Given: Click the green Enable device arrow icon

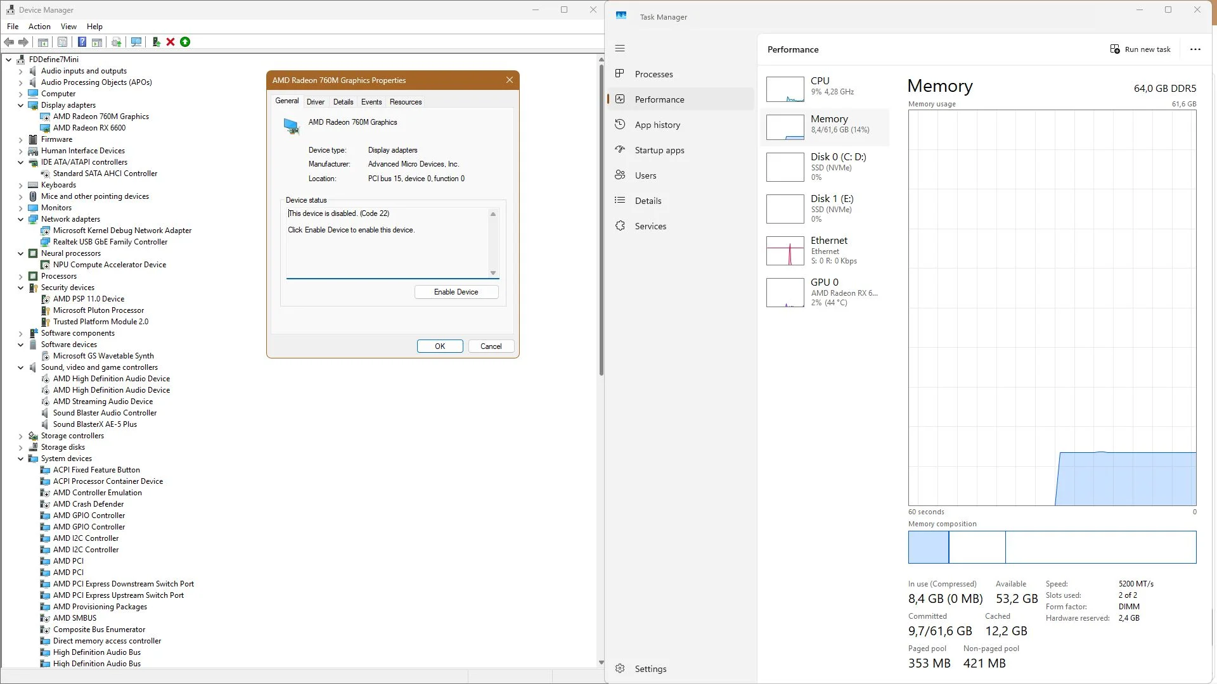Looking at the screenshot, I should [185, 42].
